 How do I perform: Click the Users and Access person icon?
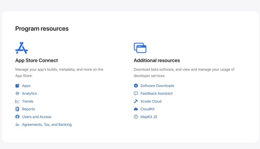[x=17, y=117]
